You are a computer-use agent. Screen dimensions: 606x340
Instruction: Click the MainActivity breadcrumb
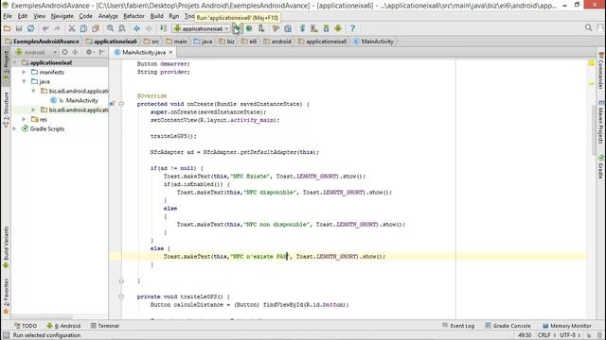tap(373, 42)
